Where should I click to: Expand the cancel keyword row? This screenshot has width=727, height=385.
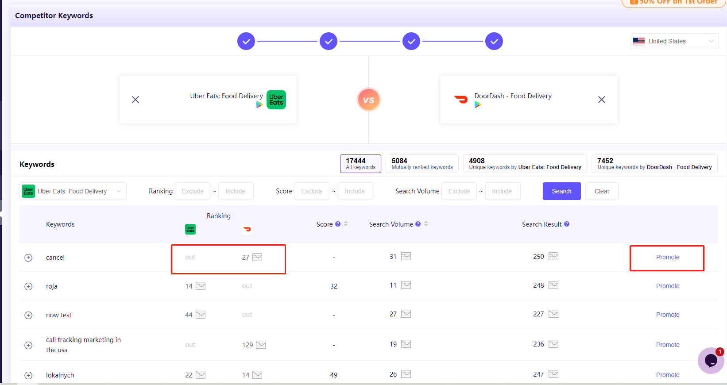tap(28, 258)
